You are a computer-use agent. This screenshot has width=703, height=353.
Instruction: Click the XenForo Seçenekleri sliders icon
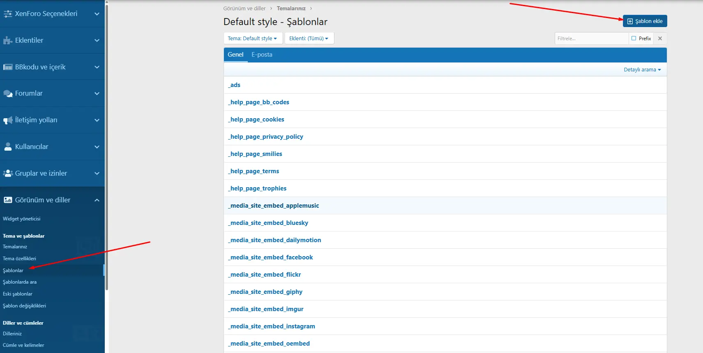pos(8,14)
